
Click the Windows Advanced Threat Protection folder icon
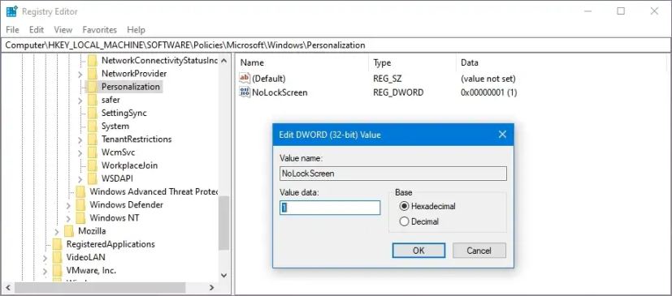pos(80,191)
